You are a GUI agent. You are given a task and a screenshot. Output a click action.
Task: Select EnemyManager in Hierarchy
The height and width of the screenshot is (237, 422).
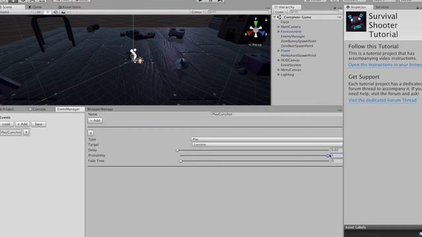tap(293, 36)
